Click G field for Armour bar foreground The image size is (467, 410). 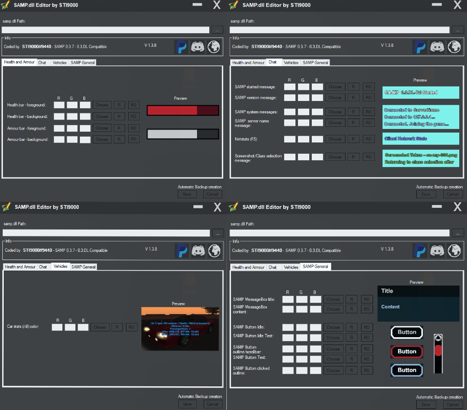tap(72, 128)
